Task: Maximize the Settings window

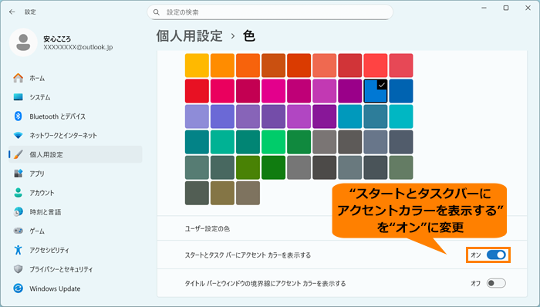Action: (x=506, y=8)
